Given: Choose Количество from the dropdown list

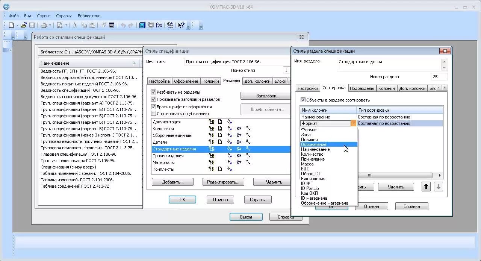Looking at the screenshot, I should [x=329, y=154].
